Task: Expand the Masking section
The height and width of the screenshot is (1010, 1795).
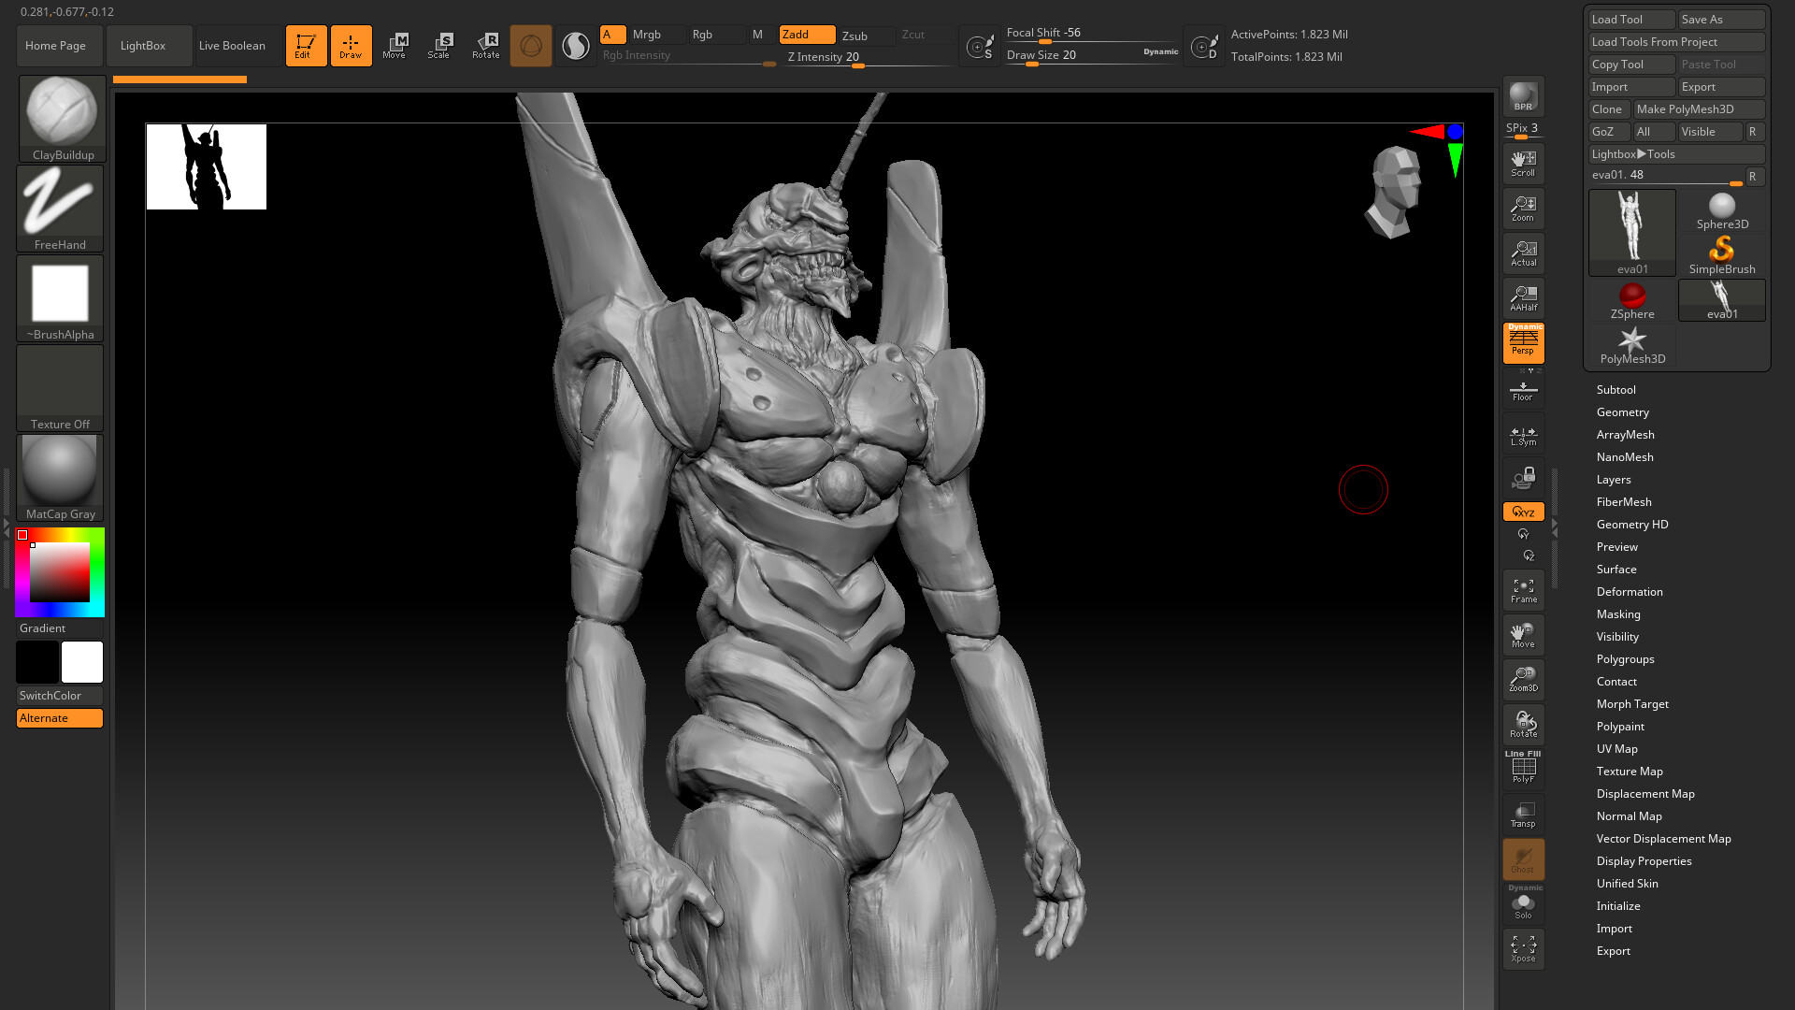Action: point(1617,614)
